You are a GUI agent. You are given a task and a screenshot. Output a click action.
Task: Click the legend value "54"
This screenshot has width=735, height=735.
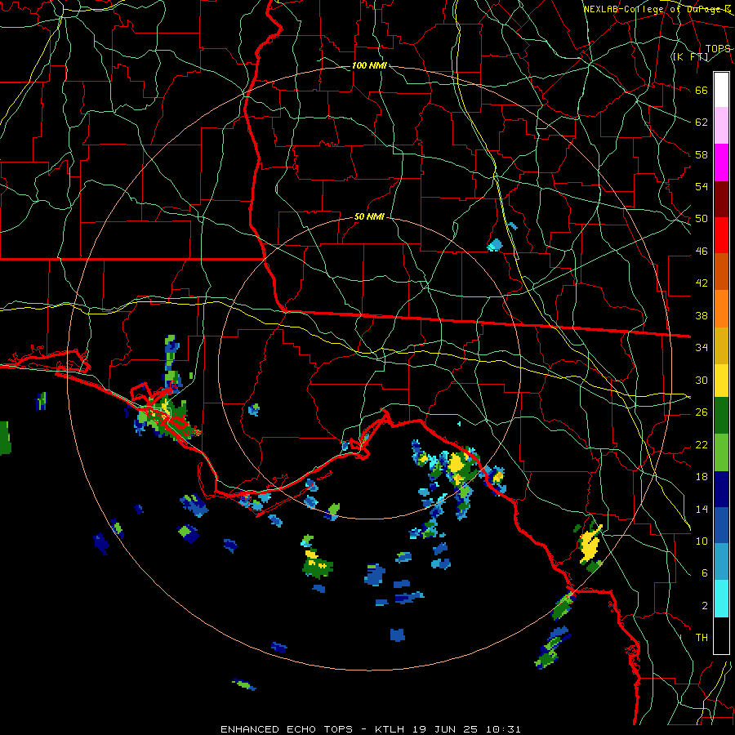click(x=702, y=186)
